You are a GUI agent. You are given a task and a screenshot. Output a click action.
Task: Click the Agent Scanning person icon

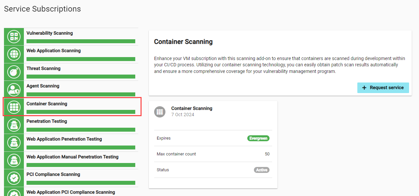(14, 89)
